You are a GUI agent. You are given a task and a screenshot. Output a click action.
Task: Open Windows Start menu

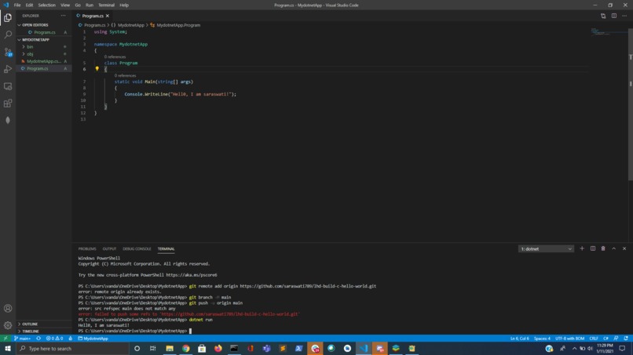click(8, 349)
